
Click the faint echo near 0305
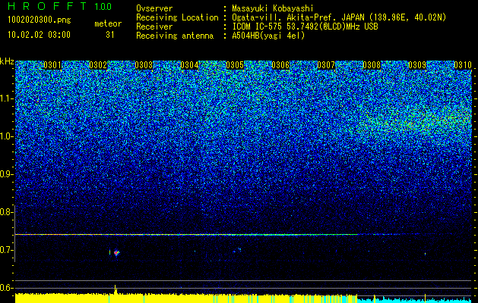coord(239,249)
